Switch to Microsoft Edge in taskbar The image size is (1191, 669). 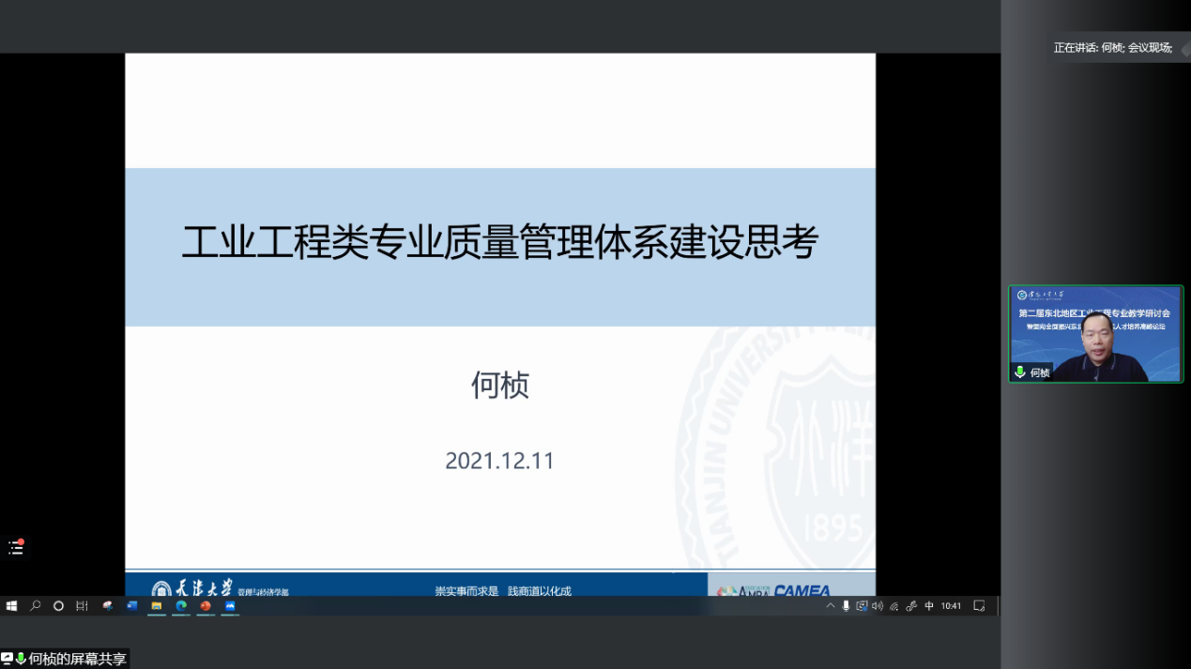click(x=181, y=606)
